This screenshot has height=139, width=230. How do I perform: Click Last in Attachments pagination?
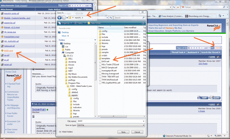click(88, 6)
